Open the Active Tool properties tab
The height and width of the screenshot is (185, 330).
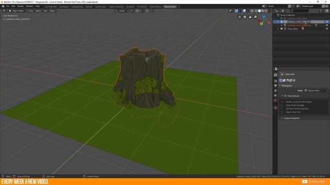pos(275,75)
